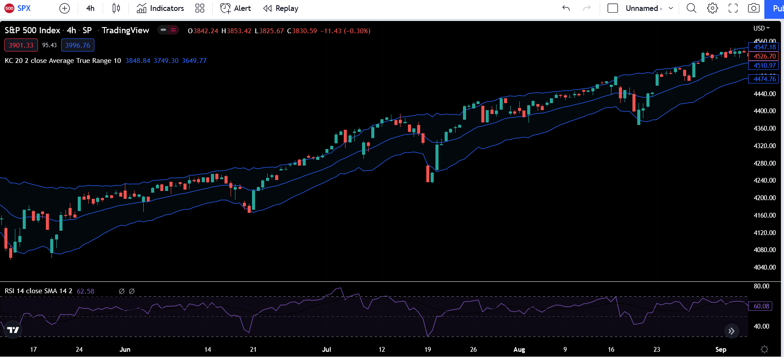Open quick search with magnifier icon
Image resolution: width=784 pixels, height=357 pixels.
tap(691, 8)
